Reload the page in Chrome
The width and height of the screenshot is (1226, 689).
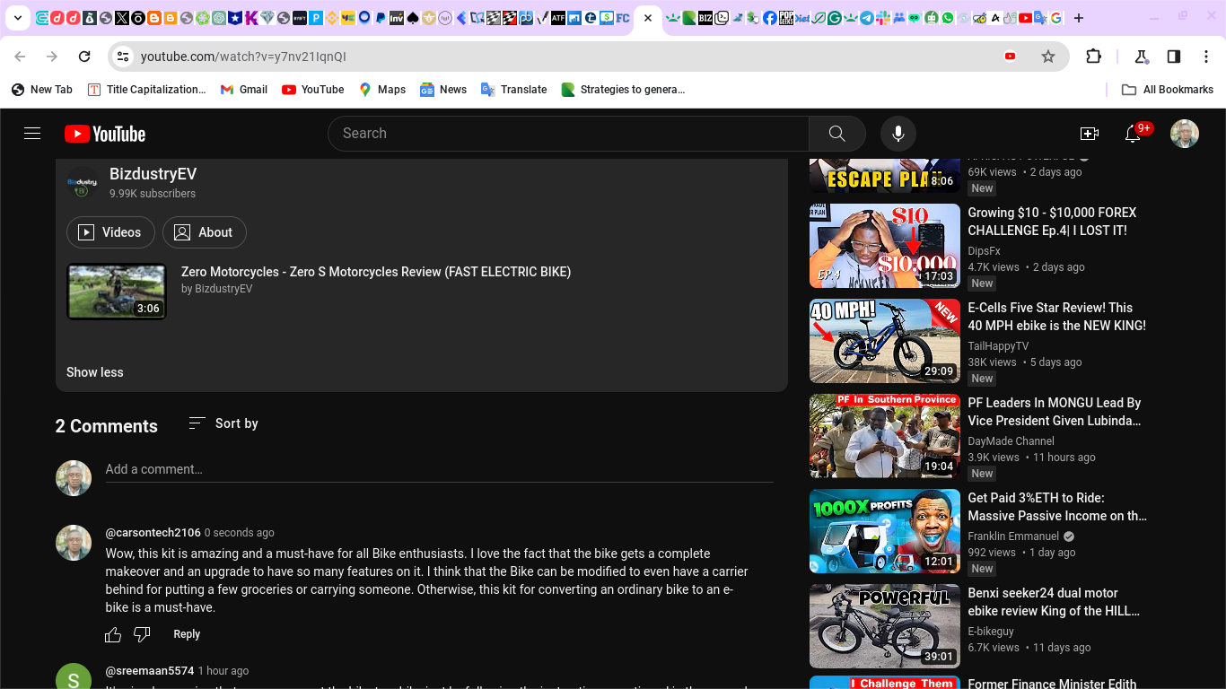[x=84, y=57]
